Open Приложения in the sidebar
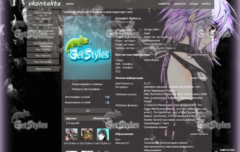240x152 pixels. click(43, 69)
